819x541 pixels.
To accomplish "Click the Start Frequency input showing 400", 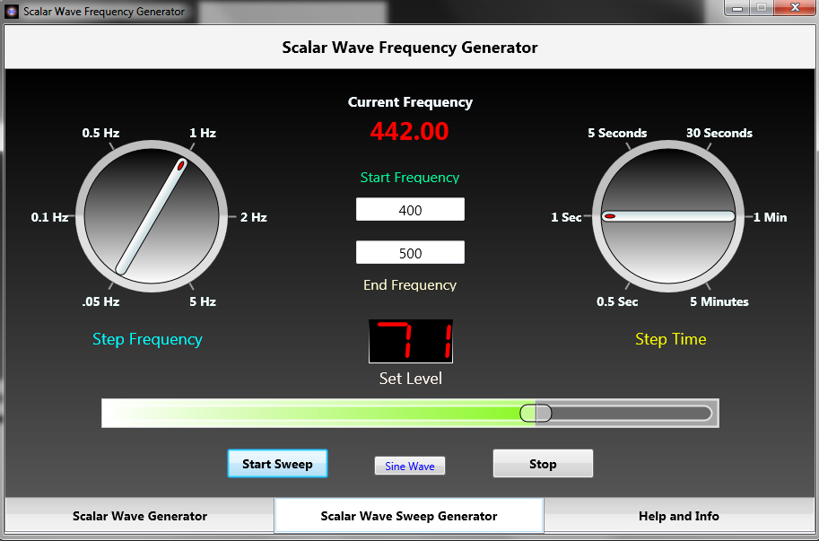I will point(410,209).
